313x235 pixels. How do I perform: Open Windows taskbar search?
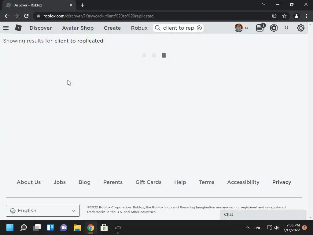(x=24, y=228)
